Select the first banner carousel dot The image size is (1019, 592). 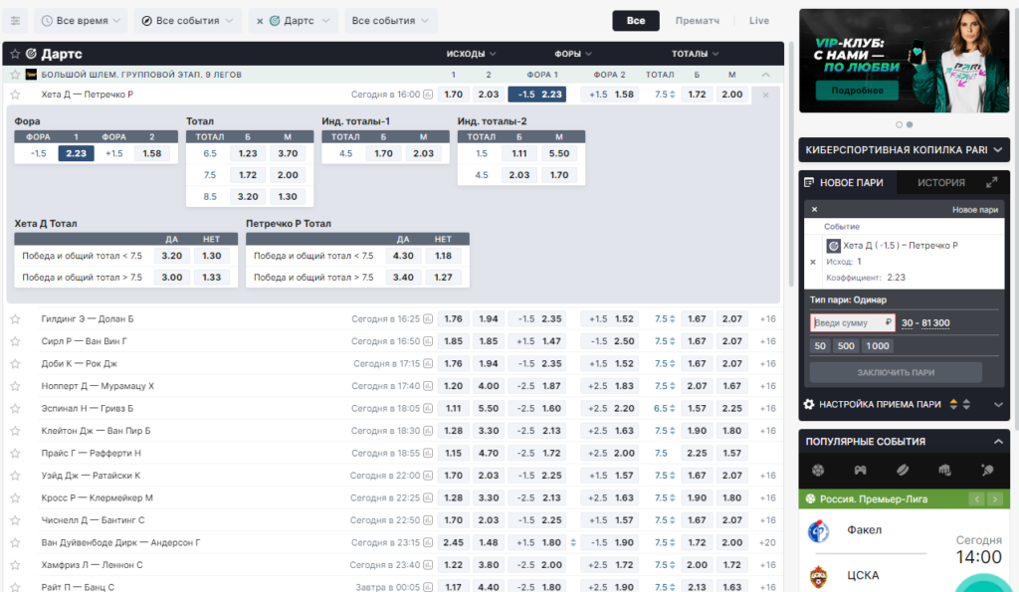pos(900,124)
